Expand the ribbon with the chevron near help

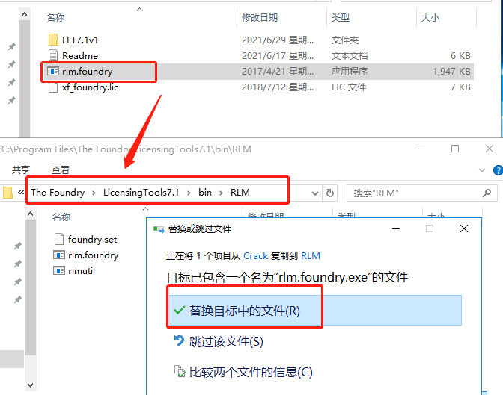click(x=482, y=170)
